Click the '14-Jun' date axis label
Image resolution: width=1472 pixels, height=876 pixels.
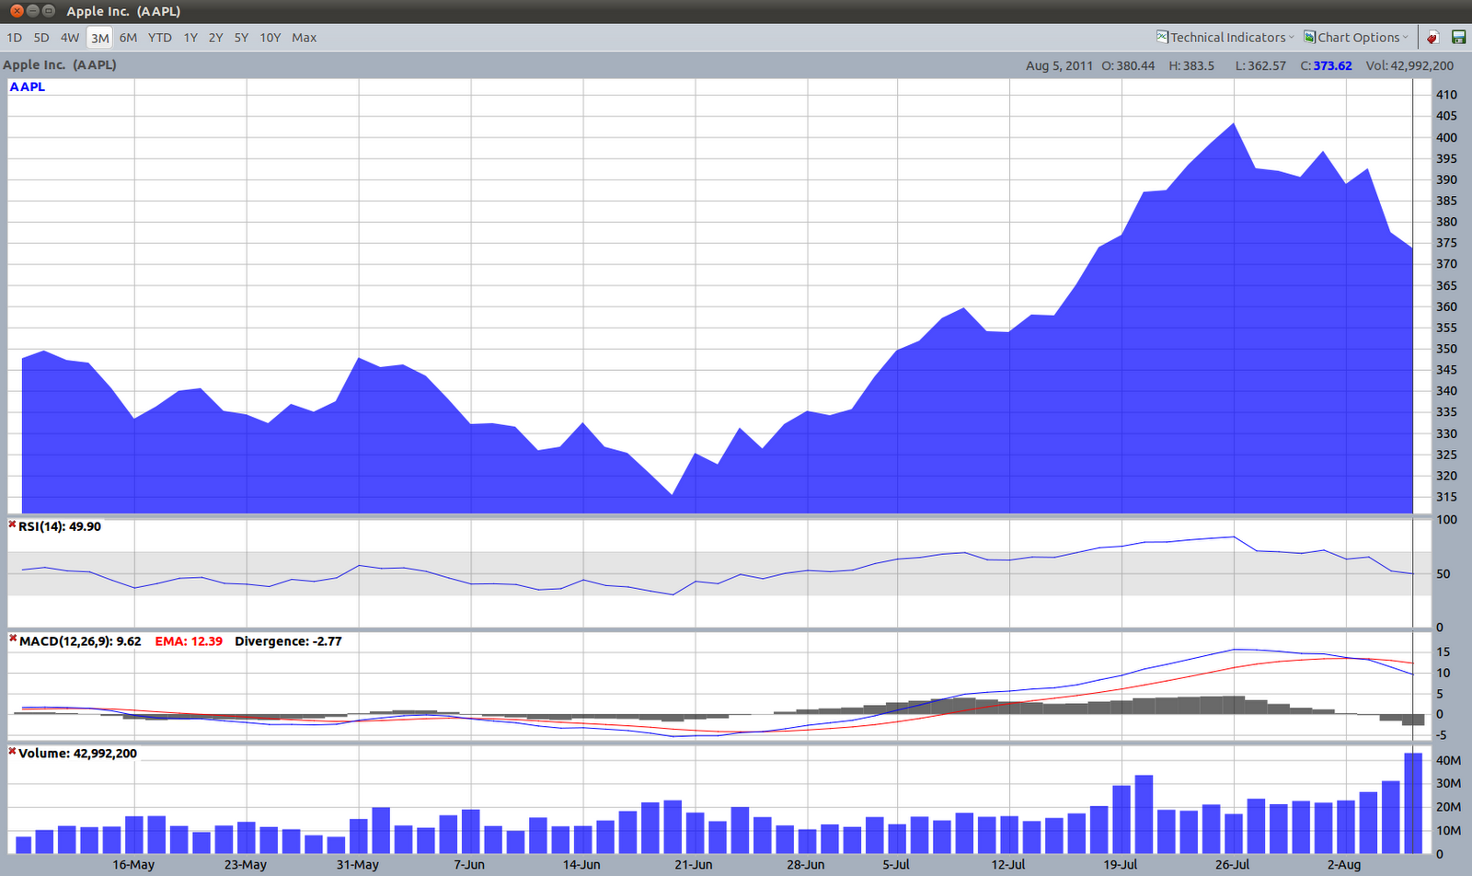coord(581,865)
